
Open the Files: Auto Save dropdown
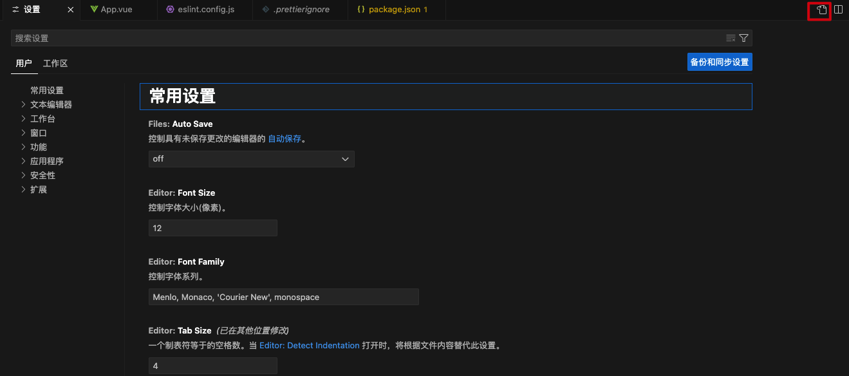[x=251, y=159]
